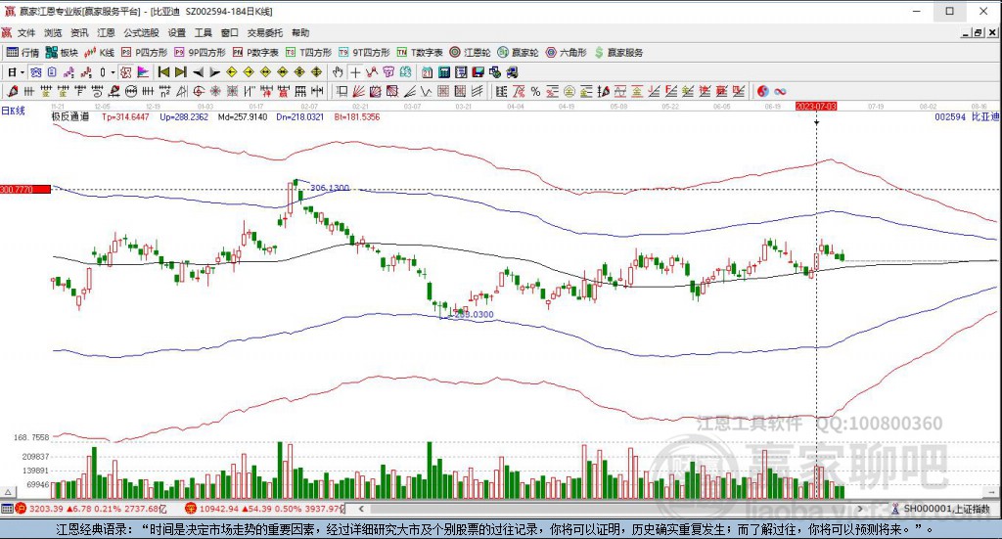Select the hand pan tool

(338, 72)
